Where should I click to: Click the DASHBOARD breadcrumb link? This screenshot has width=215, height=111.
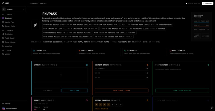pyautogui.click(x=34, y=3)
